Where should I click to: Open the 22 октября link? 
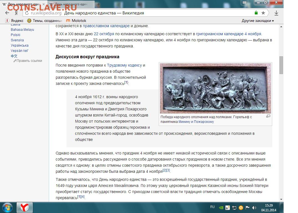pos(104,34)
